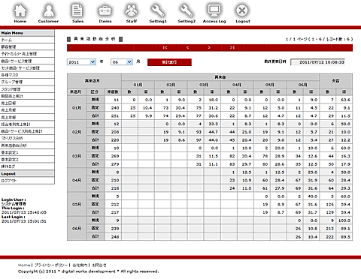This screenshot has height=279, width=361.
Task: Click the cell showing 240 visitors
Action: [x=114, y=108]
